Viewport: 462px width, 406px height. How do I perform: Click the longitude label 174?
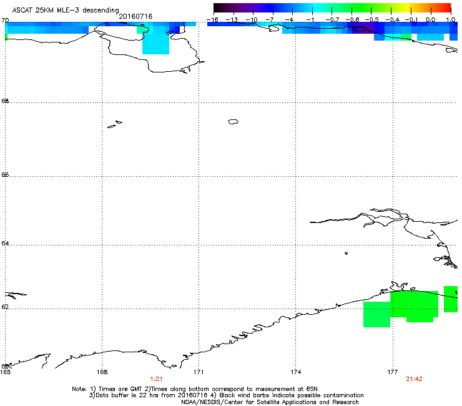click(295, 372)
